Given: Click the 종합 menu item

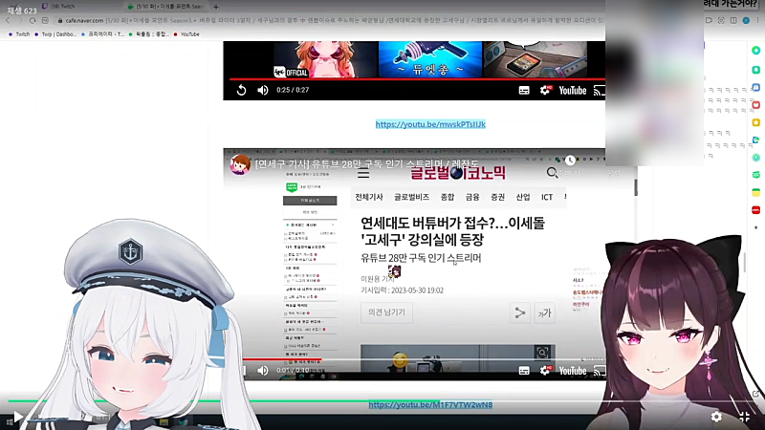Looking at the screenshot, I should coord(447,197).
